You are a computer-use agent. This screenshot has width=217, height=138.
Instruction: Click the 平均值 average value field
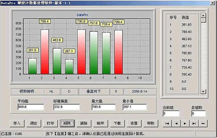click(30, 107)
